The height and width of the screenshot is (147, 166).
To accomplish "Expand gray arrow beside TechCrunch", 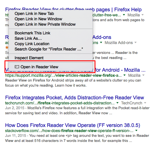I will click(145, 103).
